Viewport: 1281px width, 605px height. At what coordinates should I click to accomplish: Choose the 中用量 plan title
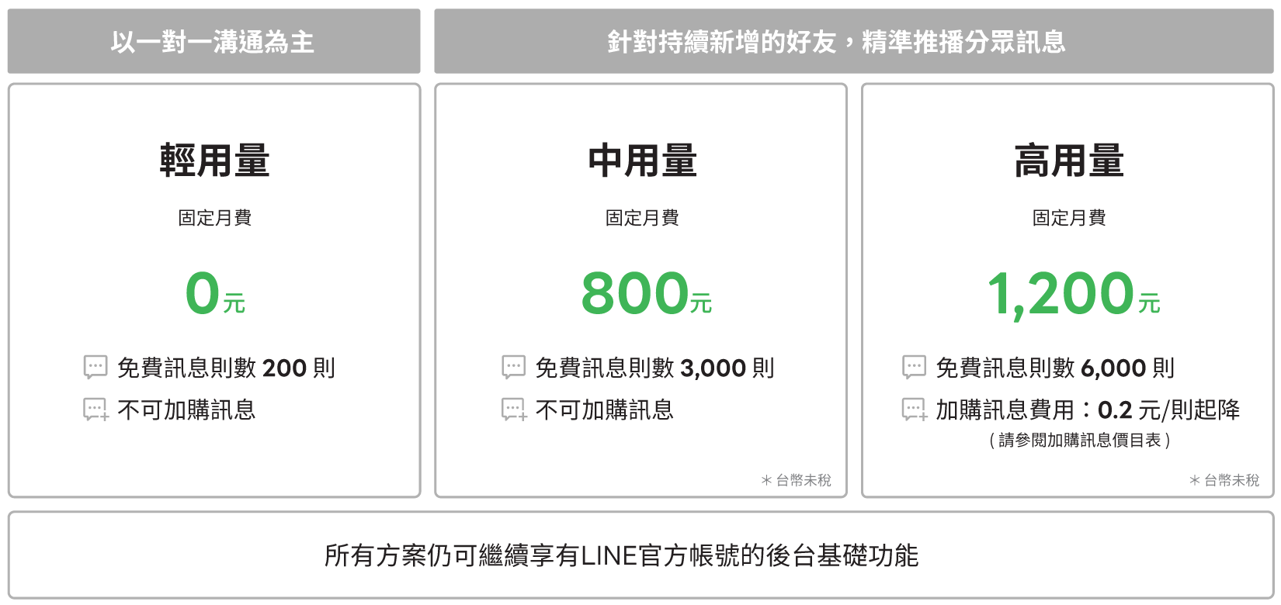(641, 161)
